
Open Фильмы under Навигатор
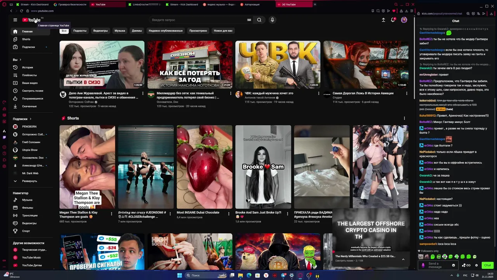coord(30,208)
